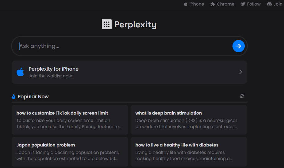Select Join in the top bar

(x=274, y=4)
